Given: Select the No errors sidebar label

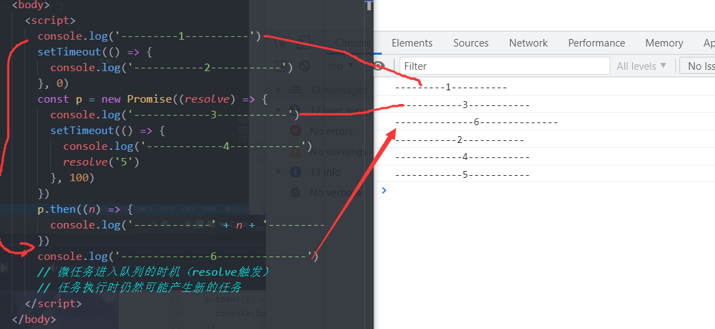Looking at the screenshot, I should coord(331,131).
